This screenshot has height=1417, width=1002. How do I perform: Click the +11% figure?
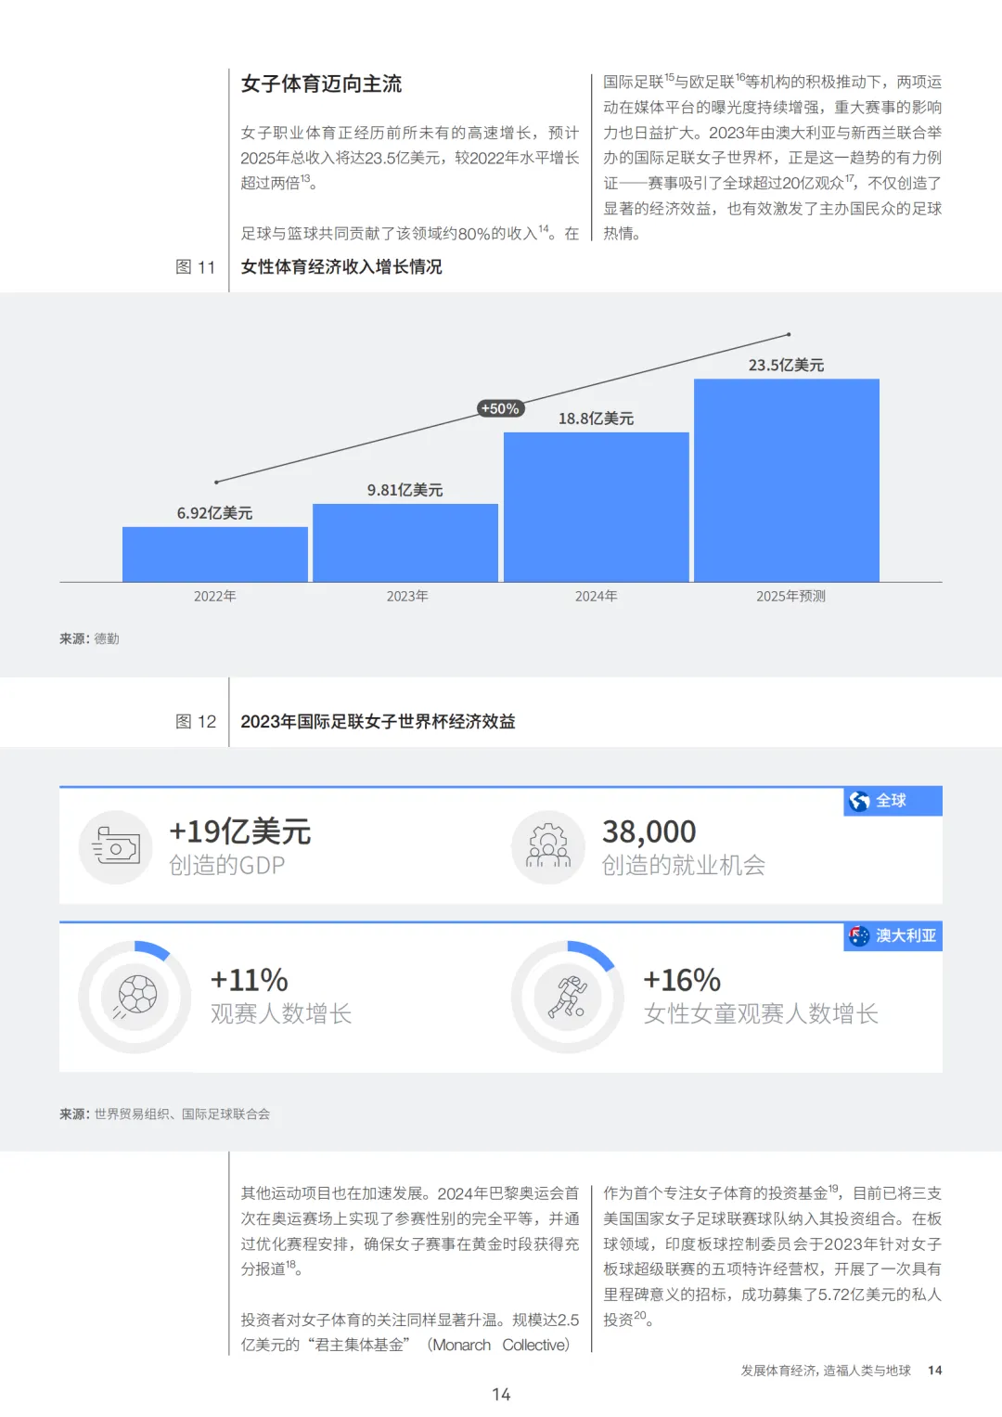click(x=249, y=980)
